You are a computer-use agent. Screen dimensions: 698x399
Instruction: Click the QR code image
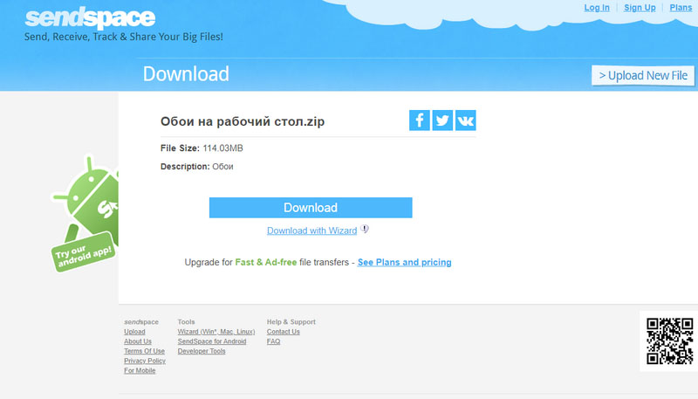pyautogui.click(x=669, y=341)
